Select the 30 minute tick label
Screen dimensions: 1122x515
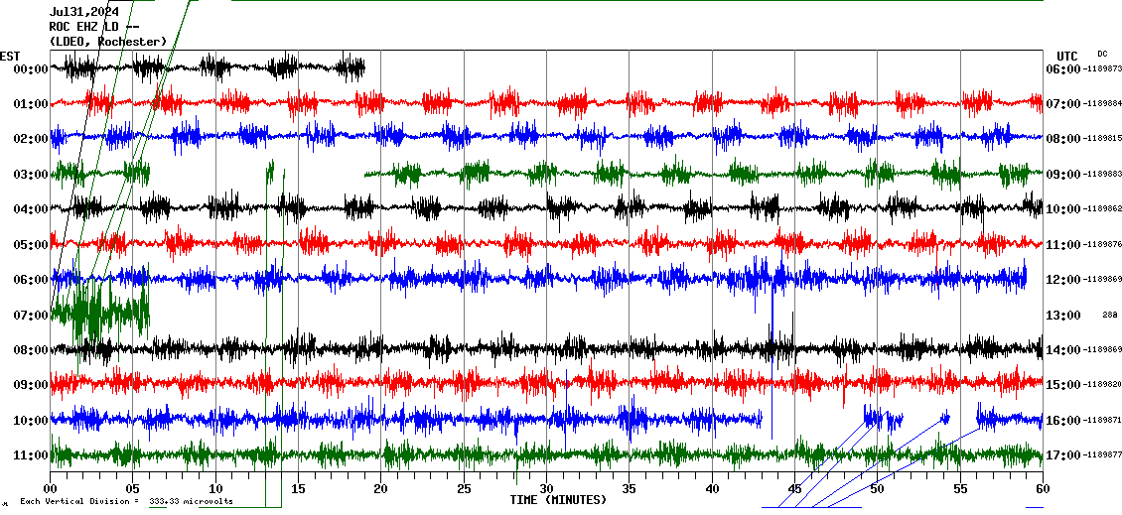[x=546, y=489]
